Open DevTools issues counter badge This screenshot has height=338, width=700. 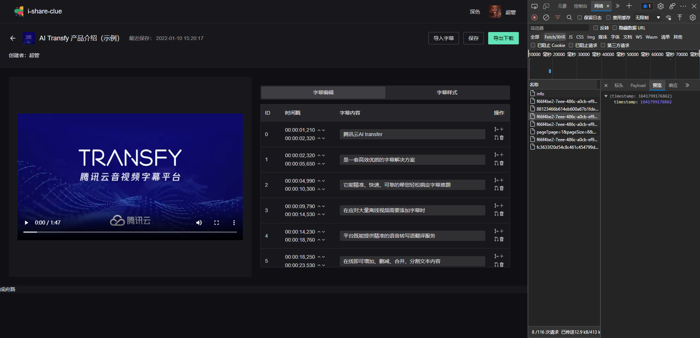click(647, 6)
